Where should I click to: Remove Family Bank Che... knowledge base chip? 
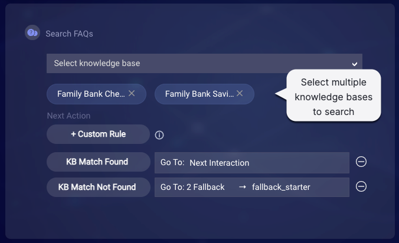click(132, 94)
